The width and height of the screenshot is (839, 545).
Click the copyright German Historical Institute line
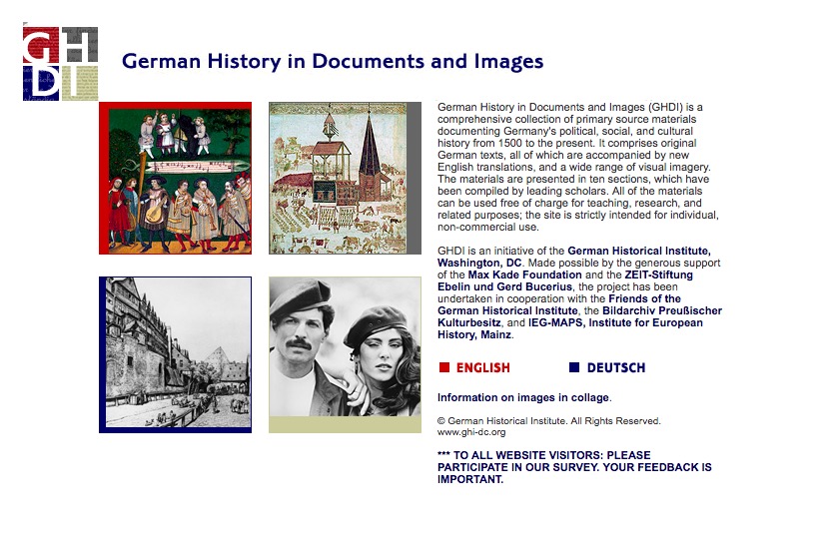click(549, 421)
